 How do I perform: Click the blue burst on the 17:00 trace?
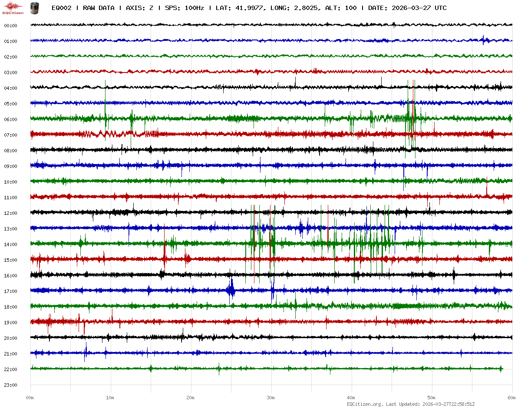[231, 289]
